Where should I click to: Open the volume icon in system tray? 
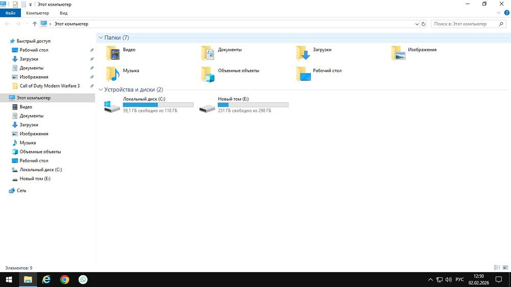449,279
